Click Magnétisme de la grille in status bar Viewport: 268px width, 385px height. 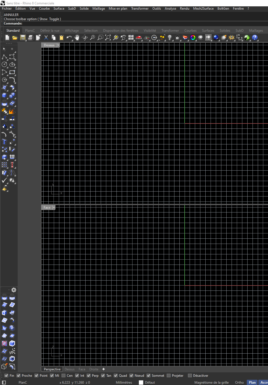pyautogui.click(x=211, y=383)
